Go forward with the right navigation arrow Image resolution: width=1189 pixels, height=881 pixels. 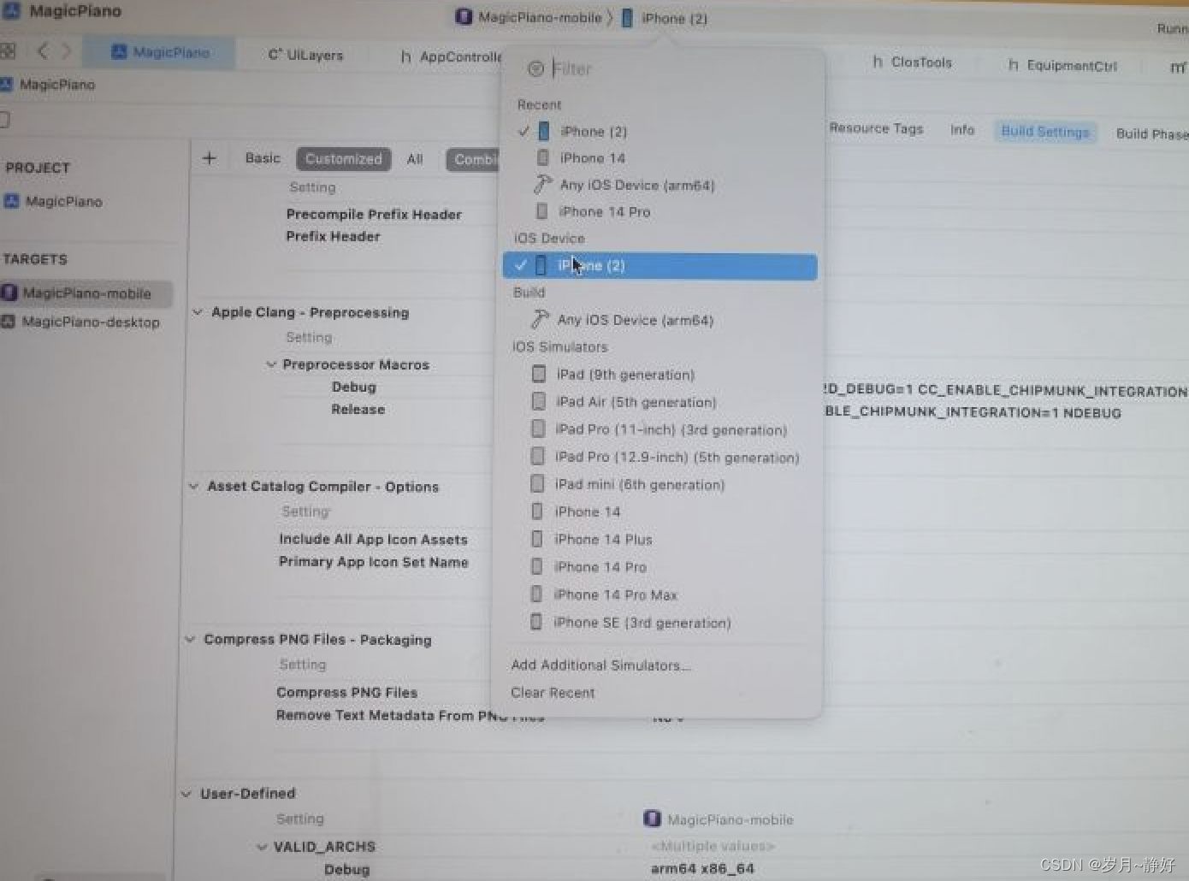(66, 51)
